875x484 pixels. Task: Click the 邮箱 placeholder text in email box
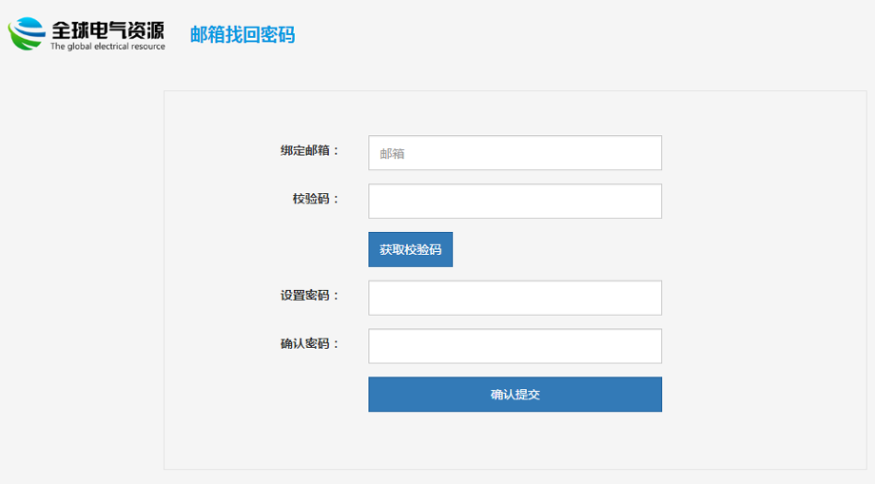(392, 154)
